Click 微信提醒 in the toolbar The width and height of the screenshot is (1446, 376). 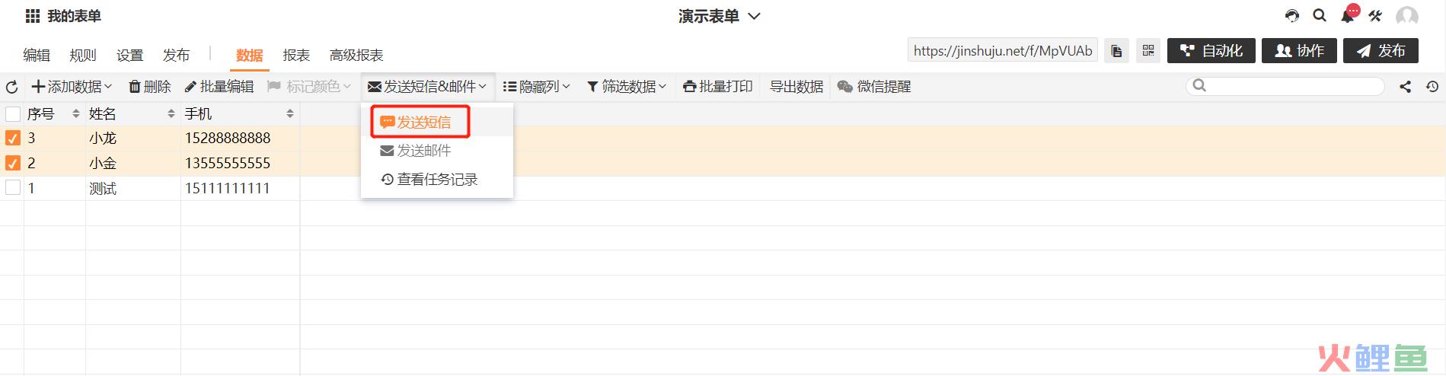pyautogui.click(x=874, y=87)
